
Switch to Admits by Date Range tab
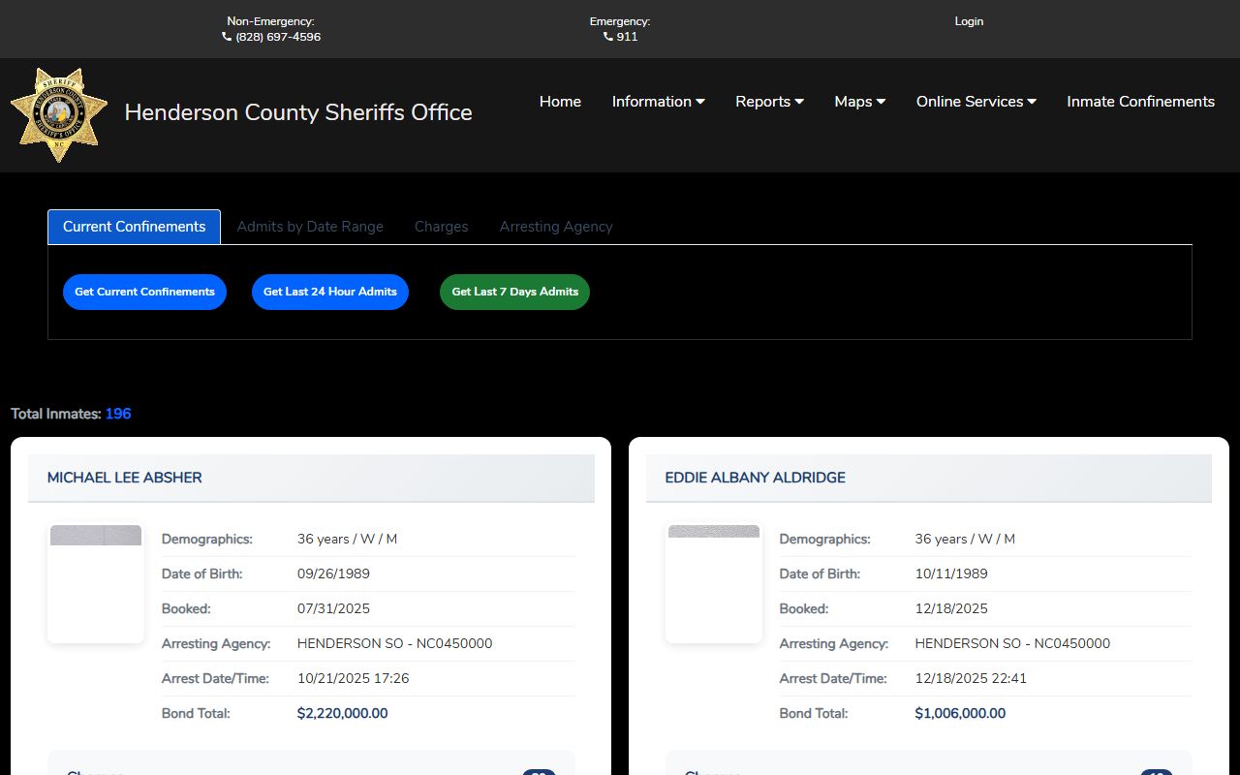click(x=310, y=227)
